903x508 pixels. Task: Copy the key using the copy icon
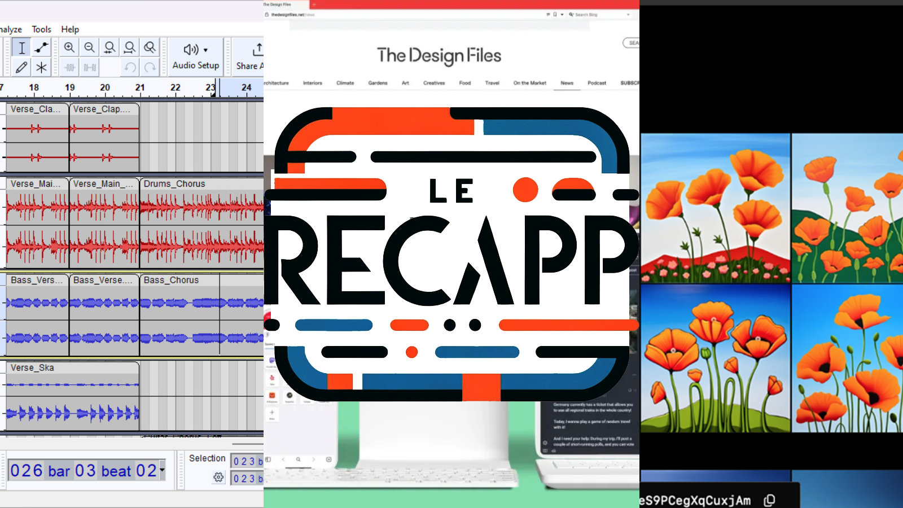769,500
